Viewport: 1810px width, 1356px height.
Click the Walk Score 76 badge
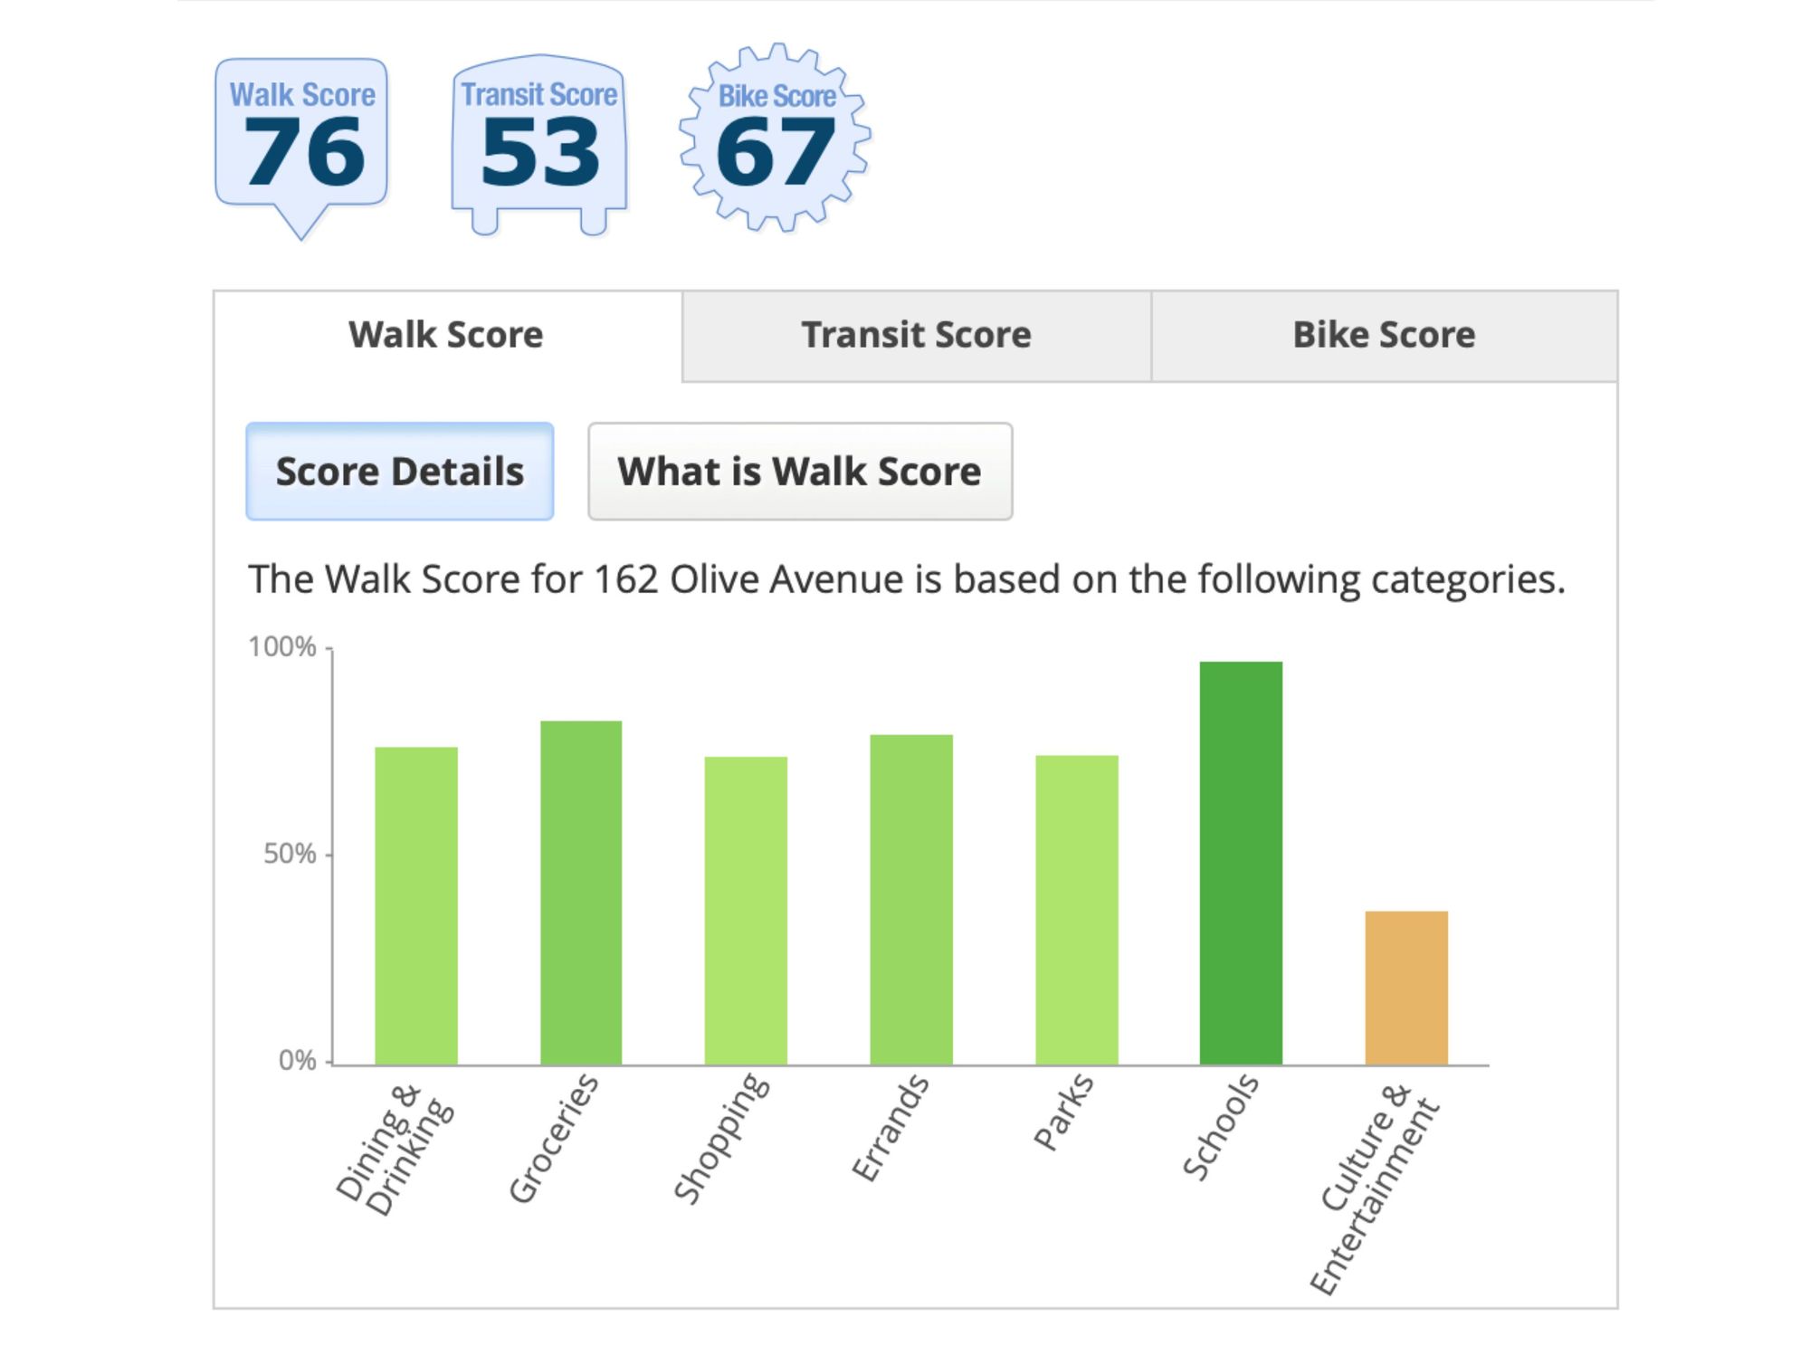point(301,136)
